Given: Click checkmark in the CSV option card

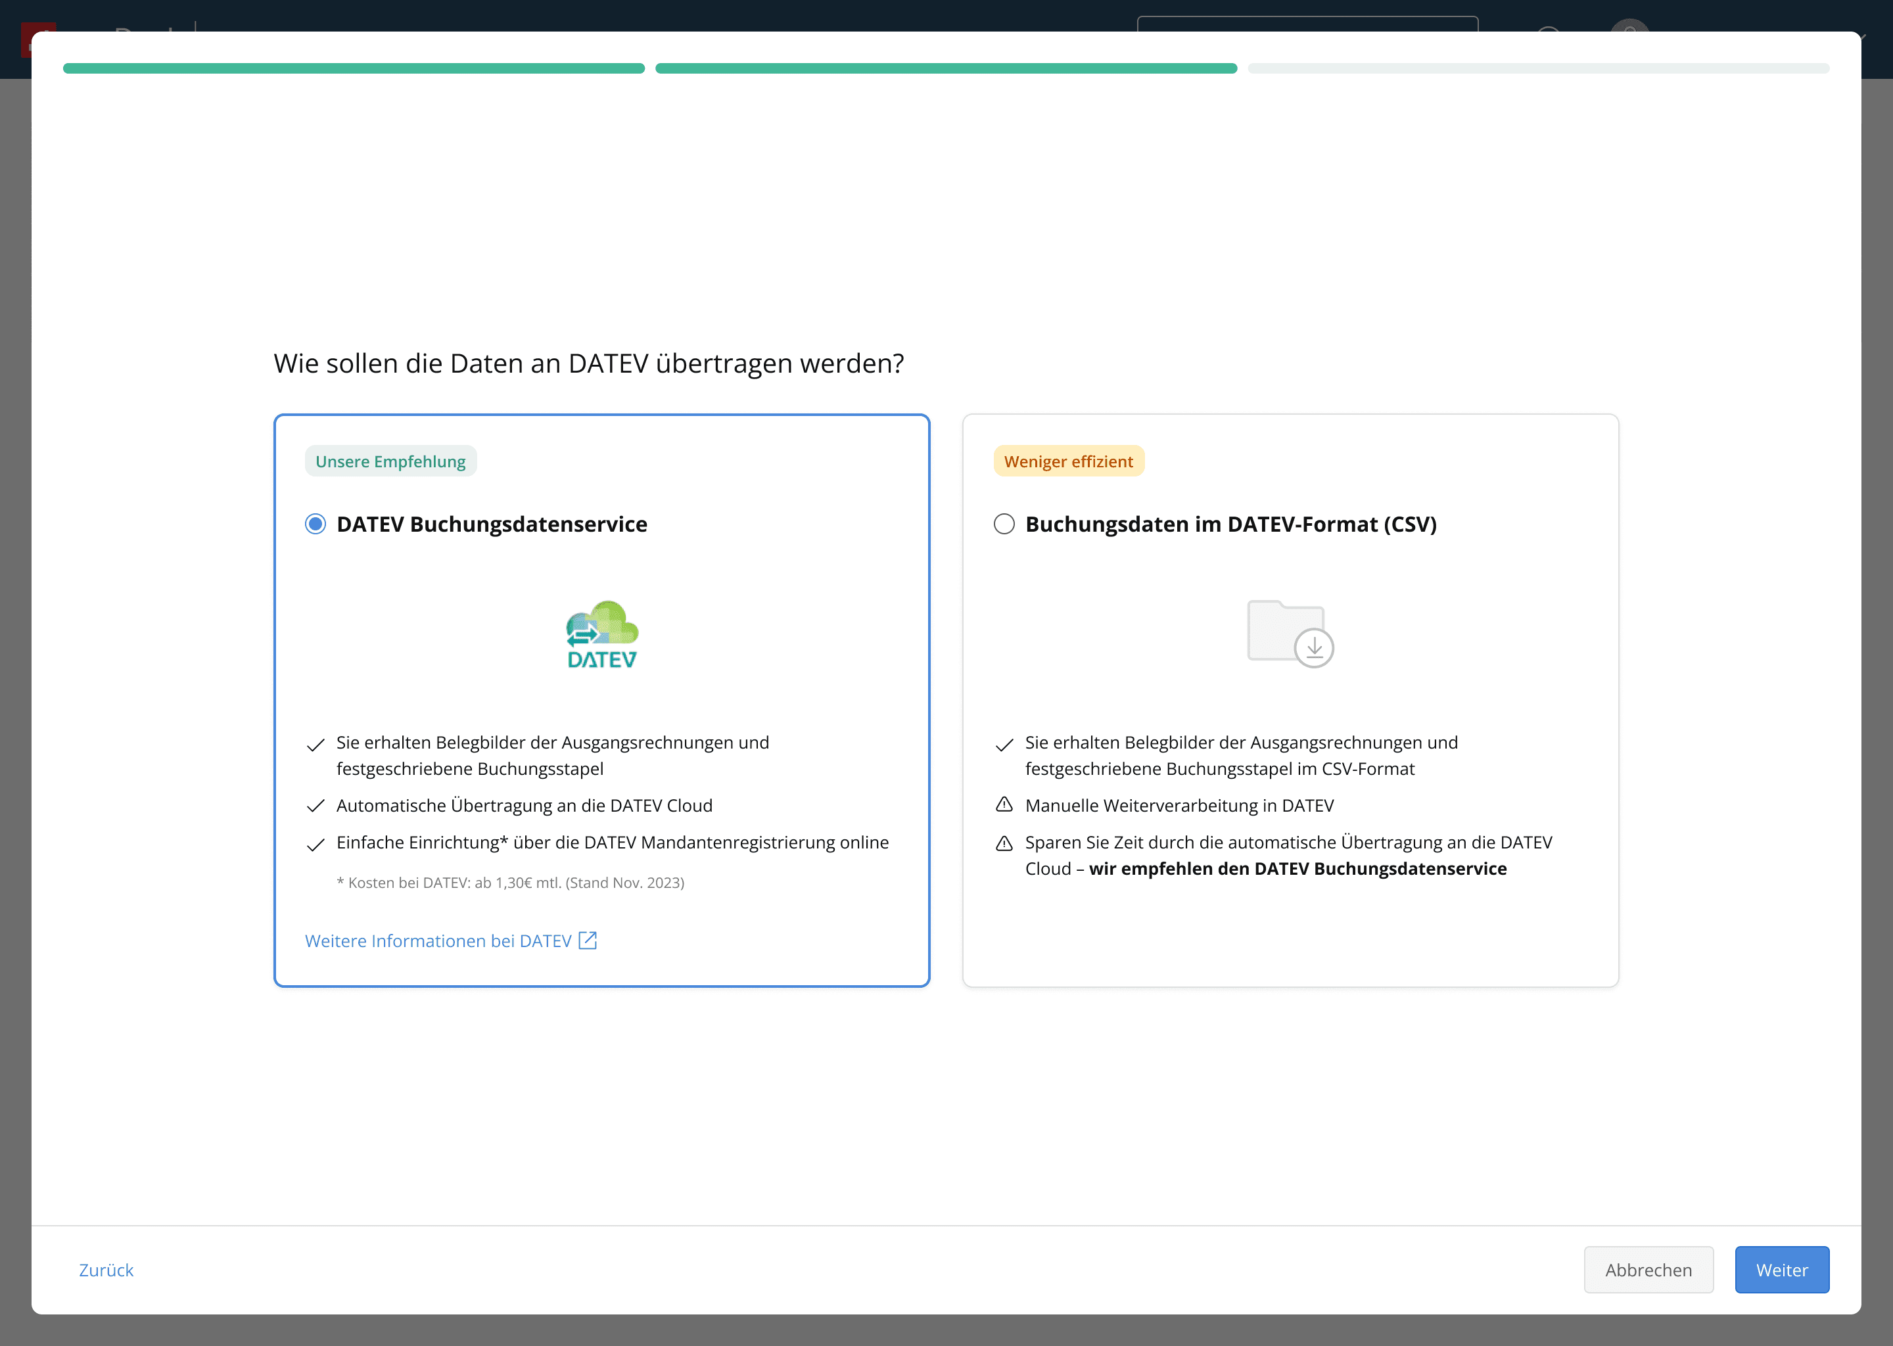Looking at the screenshot, I should tap(1004, 744).
